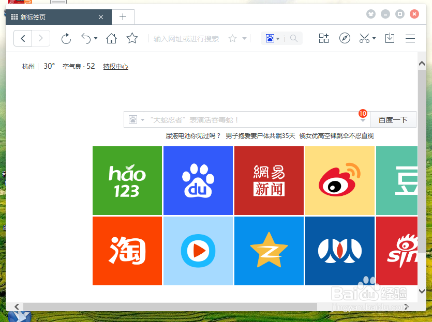Click the horizontal scrollbar left arrow
Screen dimensions: 432x322
click(x=17, y=306)
